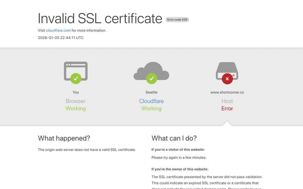
Task: Click the 'If you're the owner of this website' text
Action: click(x=180, y=169)
